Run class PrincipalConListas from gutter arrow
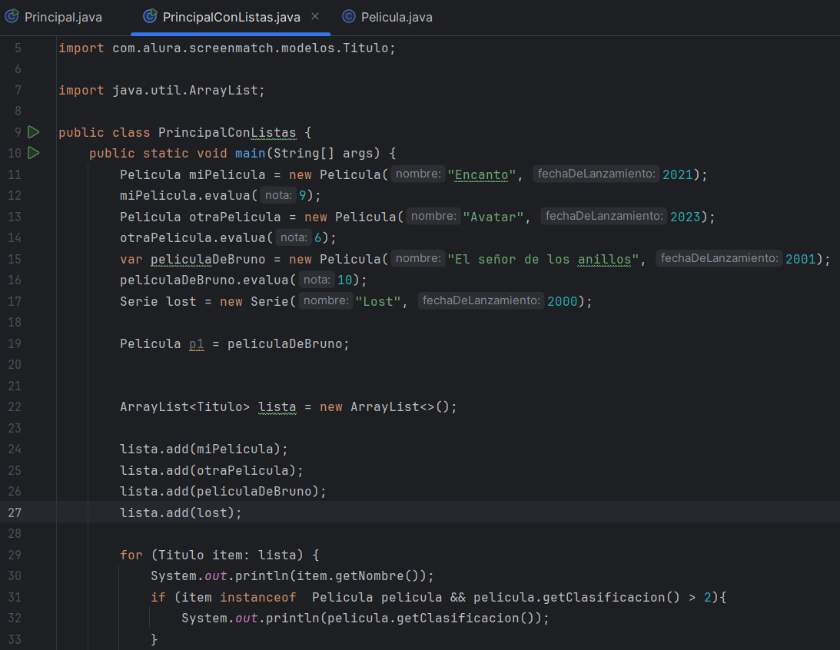Screen dimensions: 840x650 coord(34,131)
